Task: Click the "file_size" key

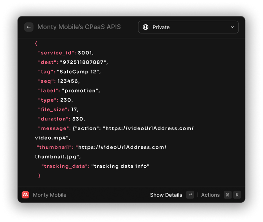Action: click(x=53, y=109)
